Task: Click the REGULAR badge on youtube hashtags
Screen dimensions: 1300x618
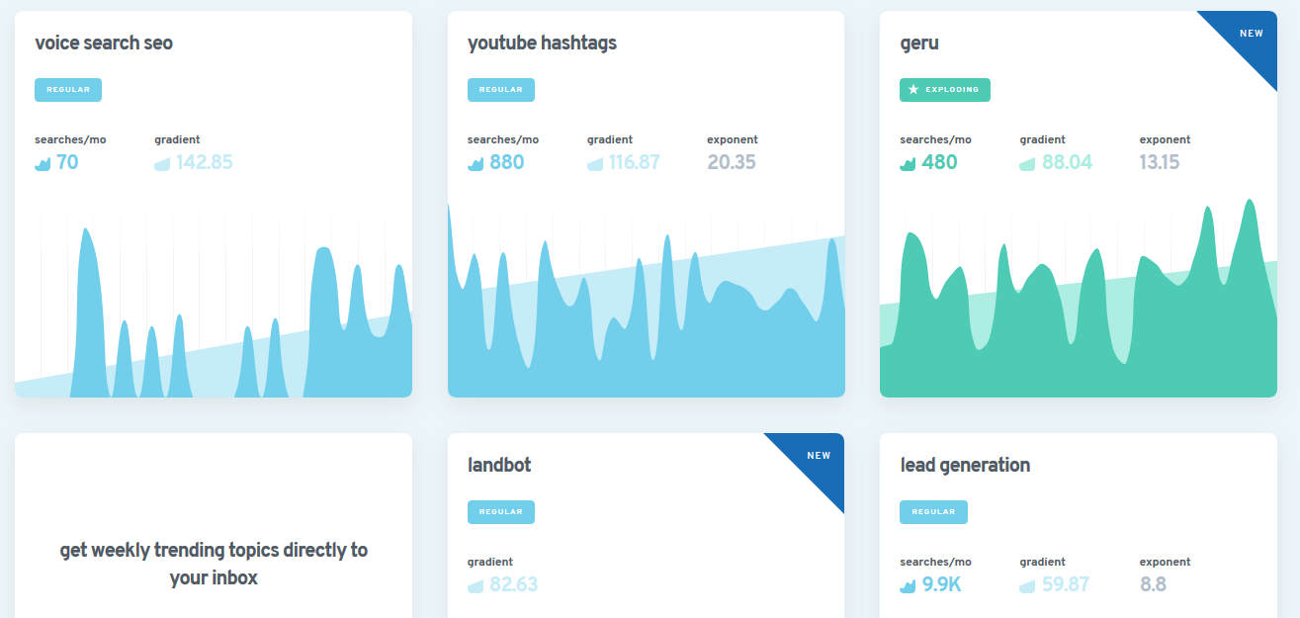Action: coord(500,90)
